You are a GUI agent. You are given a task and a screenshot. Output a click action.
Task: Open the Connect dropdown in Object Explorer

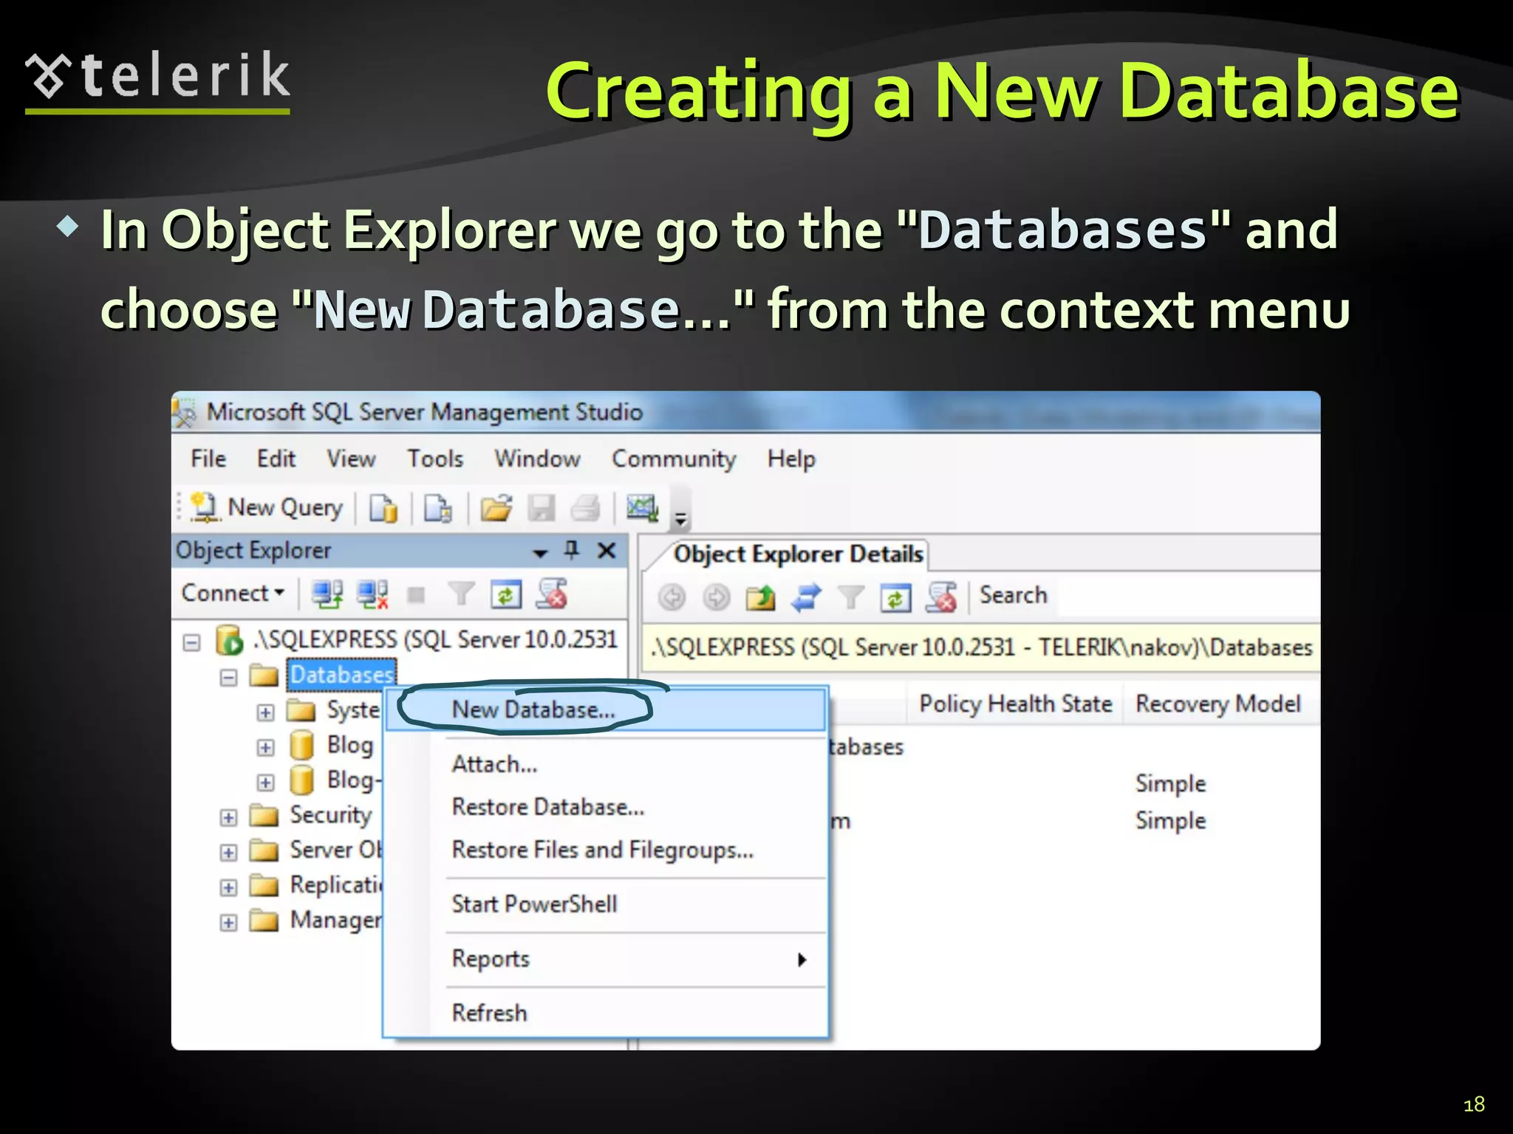233,594
